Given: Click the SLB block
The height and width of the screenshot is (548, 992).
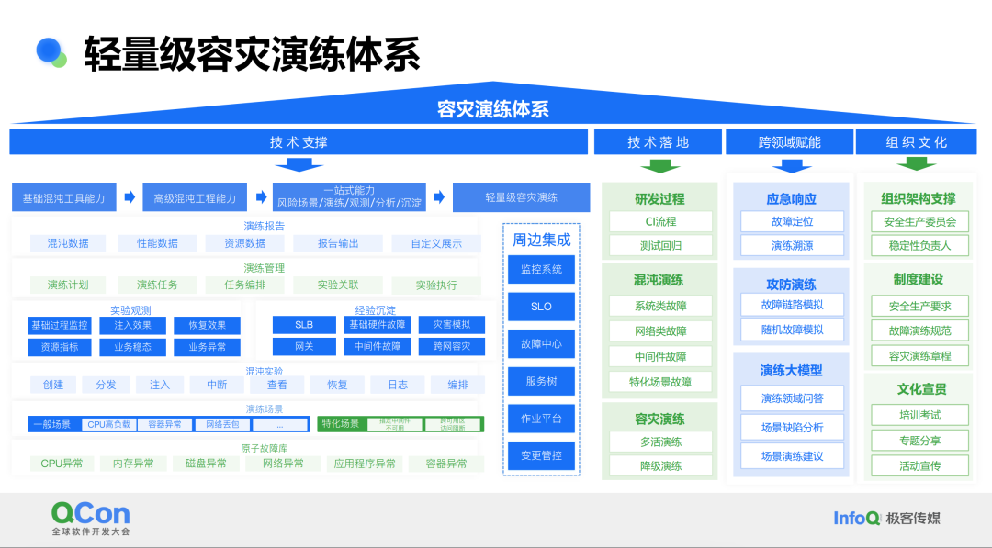Looking at the screenshot, I should 304,325.
